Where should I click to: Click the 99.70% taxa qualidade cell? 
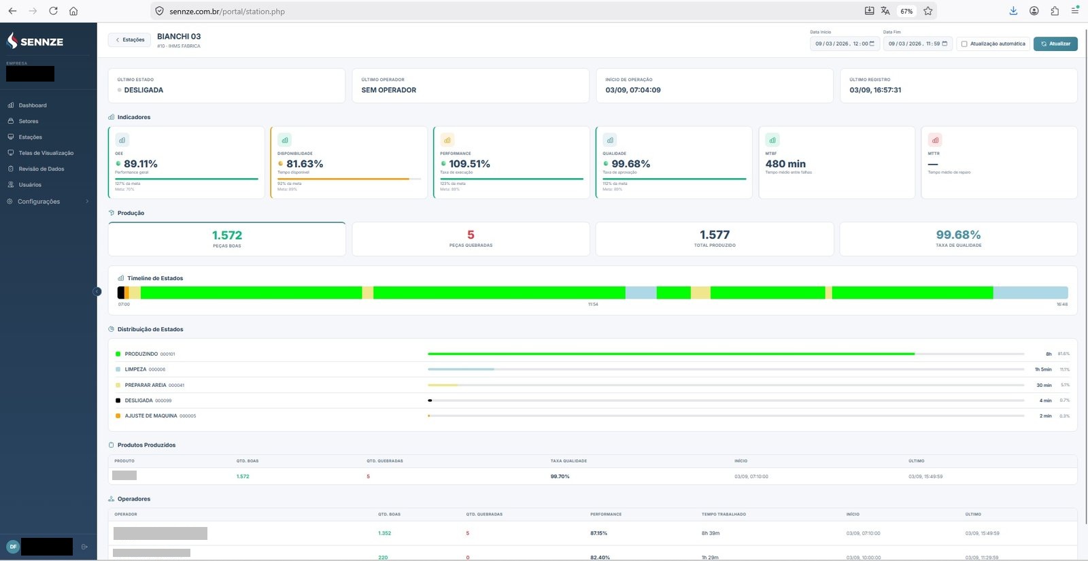click(x=560, y=477)
